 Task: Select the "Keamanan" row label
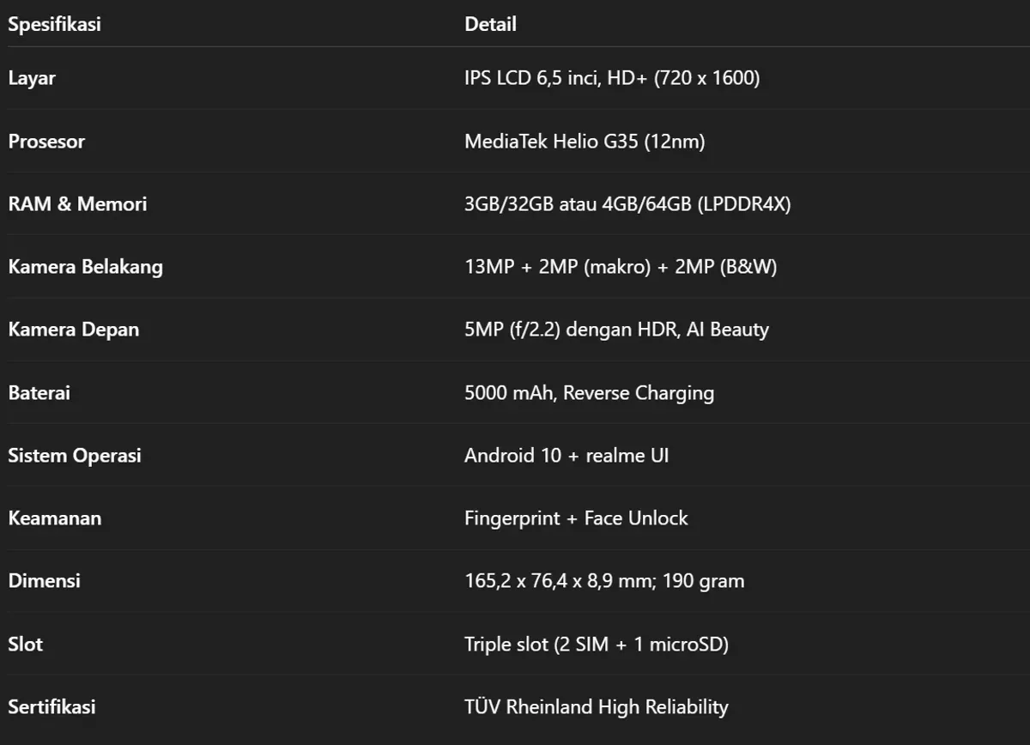coord(54,518)
